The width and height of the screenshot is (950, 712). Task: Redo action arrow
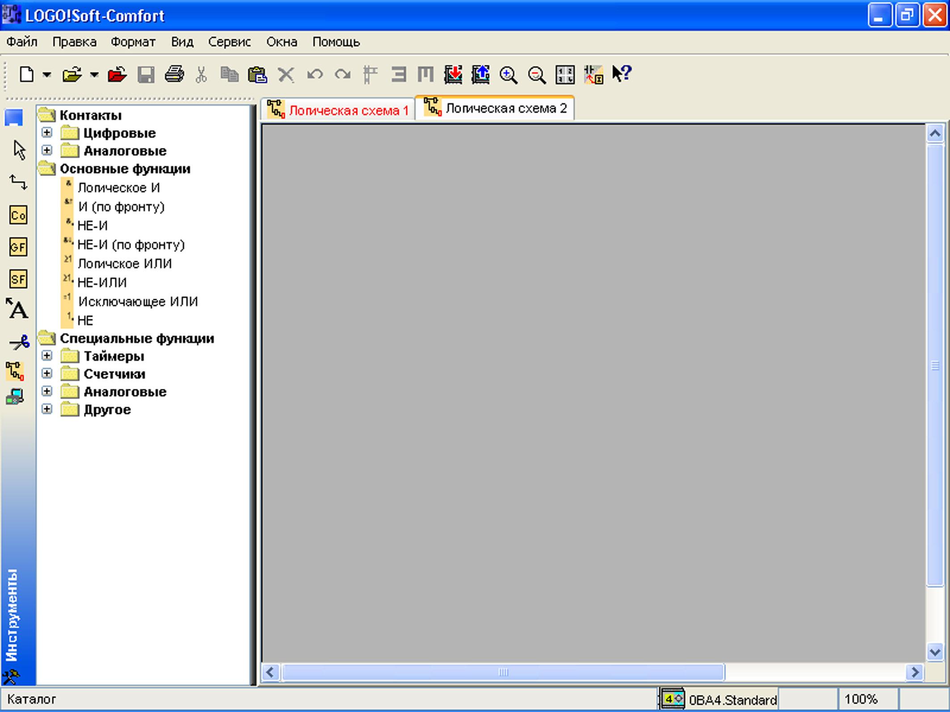343,74
